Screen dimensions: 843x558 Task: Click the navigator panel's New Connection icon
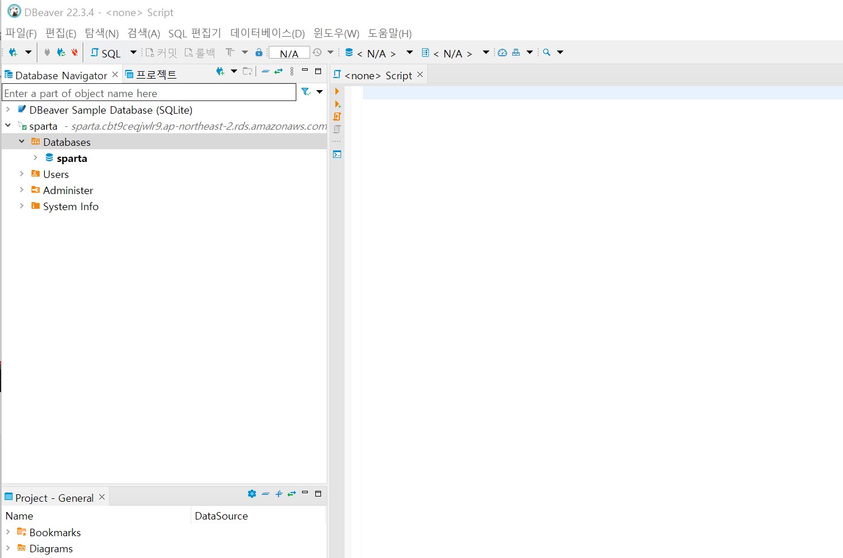(x=220, y=72)
